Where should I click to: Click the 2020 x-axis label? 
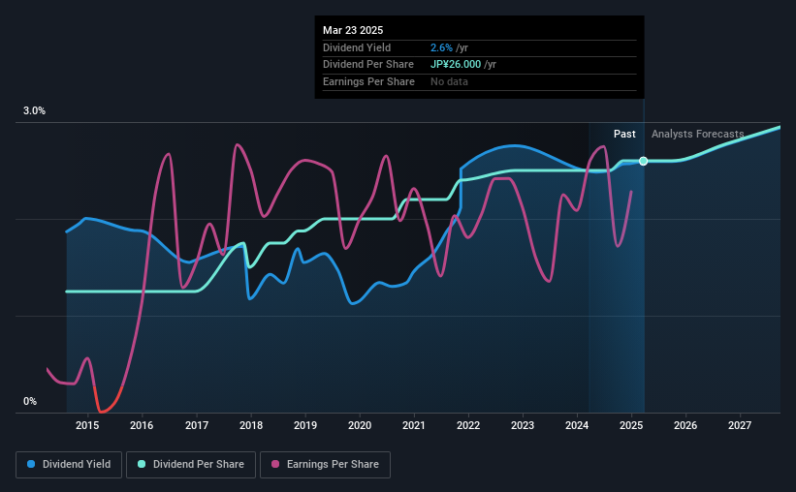click(360, 425)
